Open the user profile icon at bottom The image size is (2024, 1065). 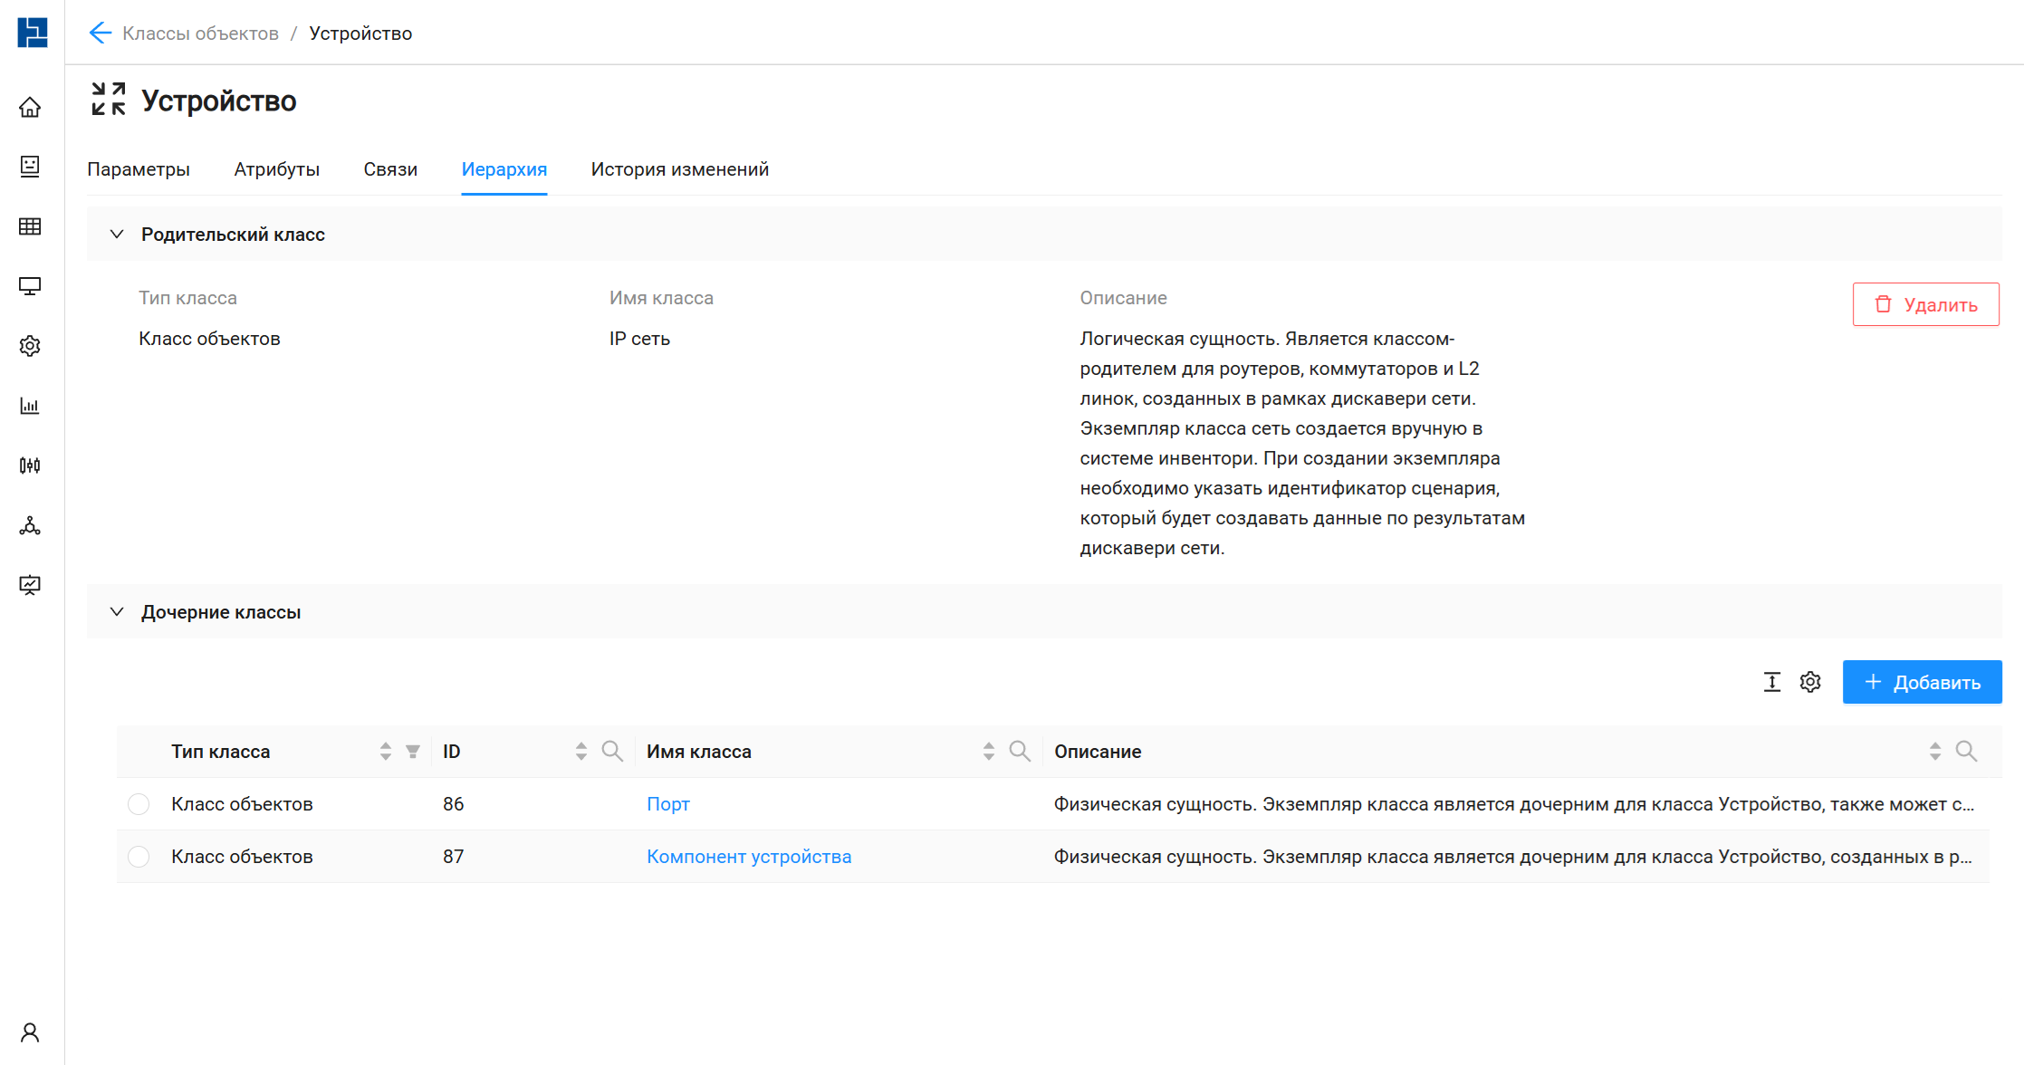(x=30, y=1032)
